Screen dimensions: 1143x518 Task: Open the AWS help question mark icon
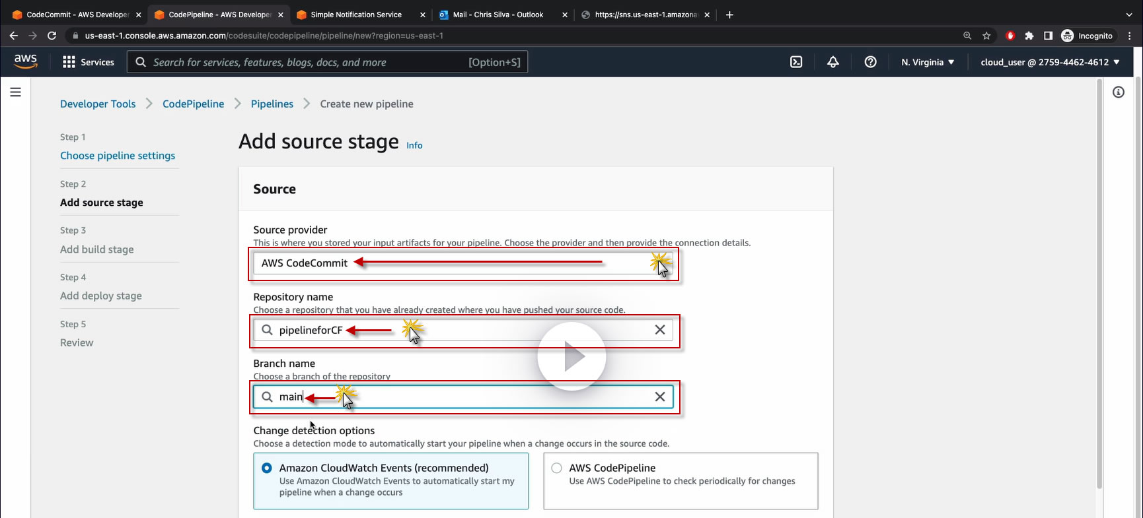click(871, 62)
